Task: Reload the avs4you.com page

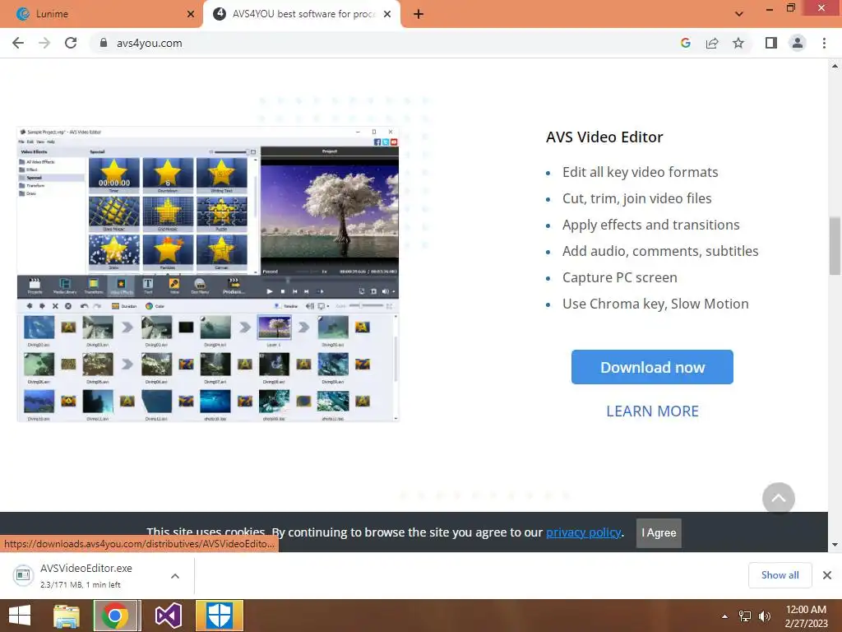Action: click(71, 43)
